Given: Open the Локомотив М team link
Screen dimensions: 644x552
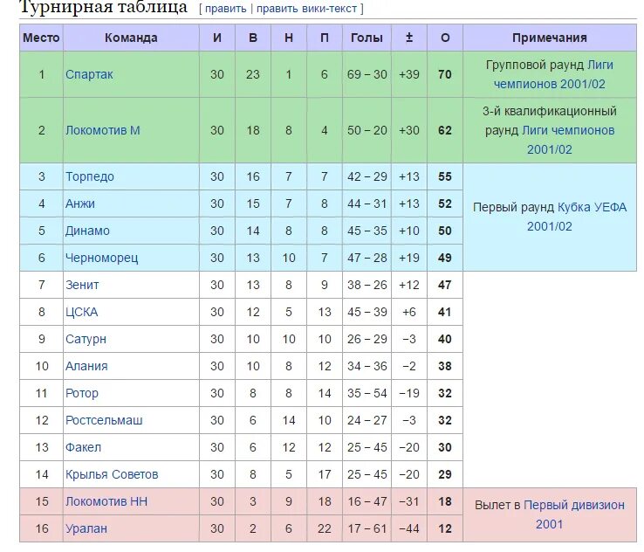Looking at the screenshot, I should pyautogui.click(x=103, y=130).
